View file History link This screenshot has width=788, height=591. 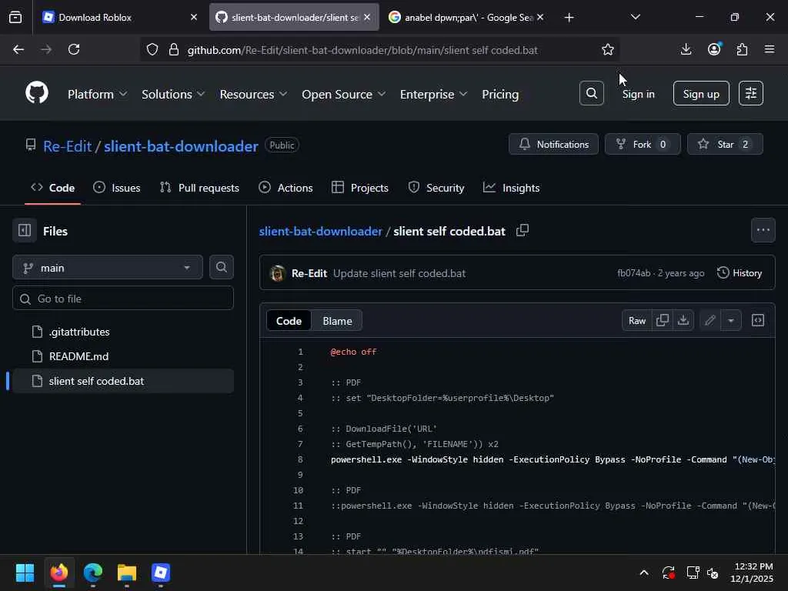pos(740,273)
